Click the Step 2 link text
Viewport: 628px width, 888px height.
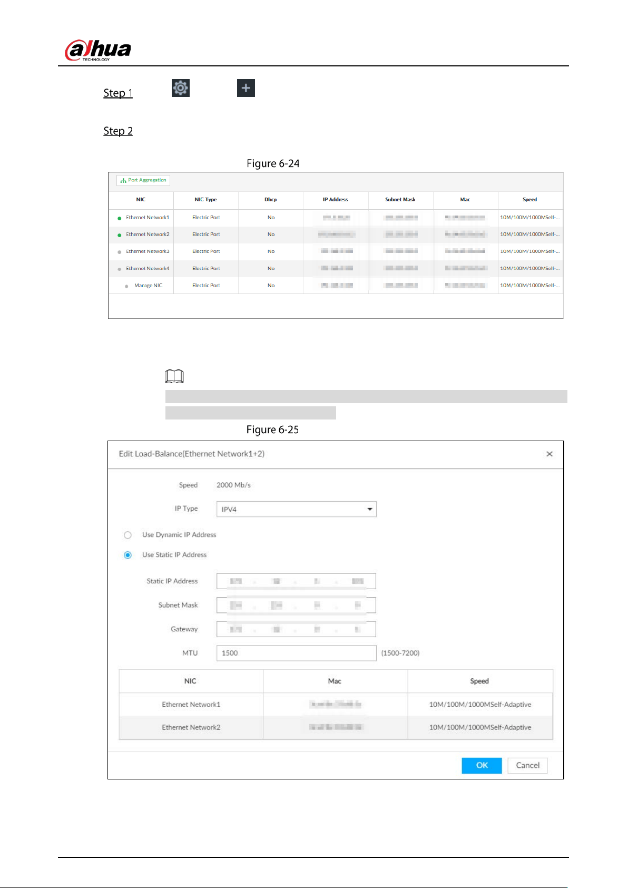click(118, 131)
